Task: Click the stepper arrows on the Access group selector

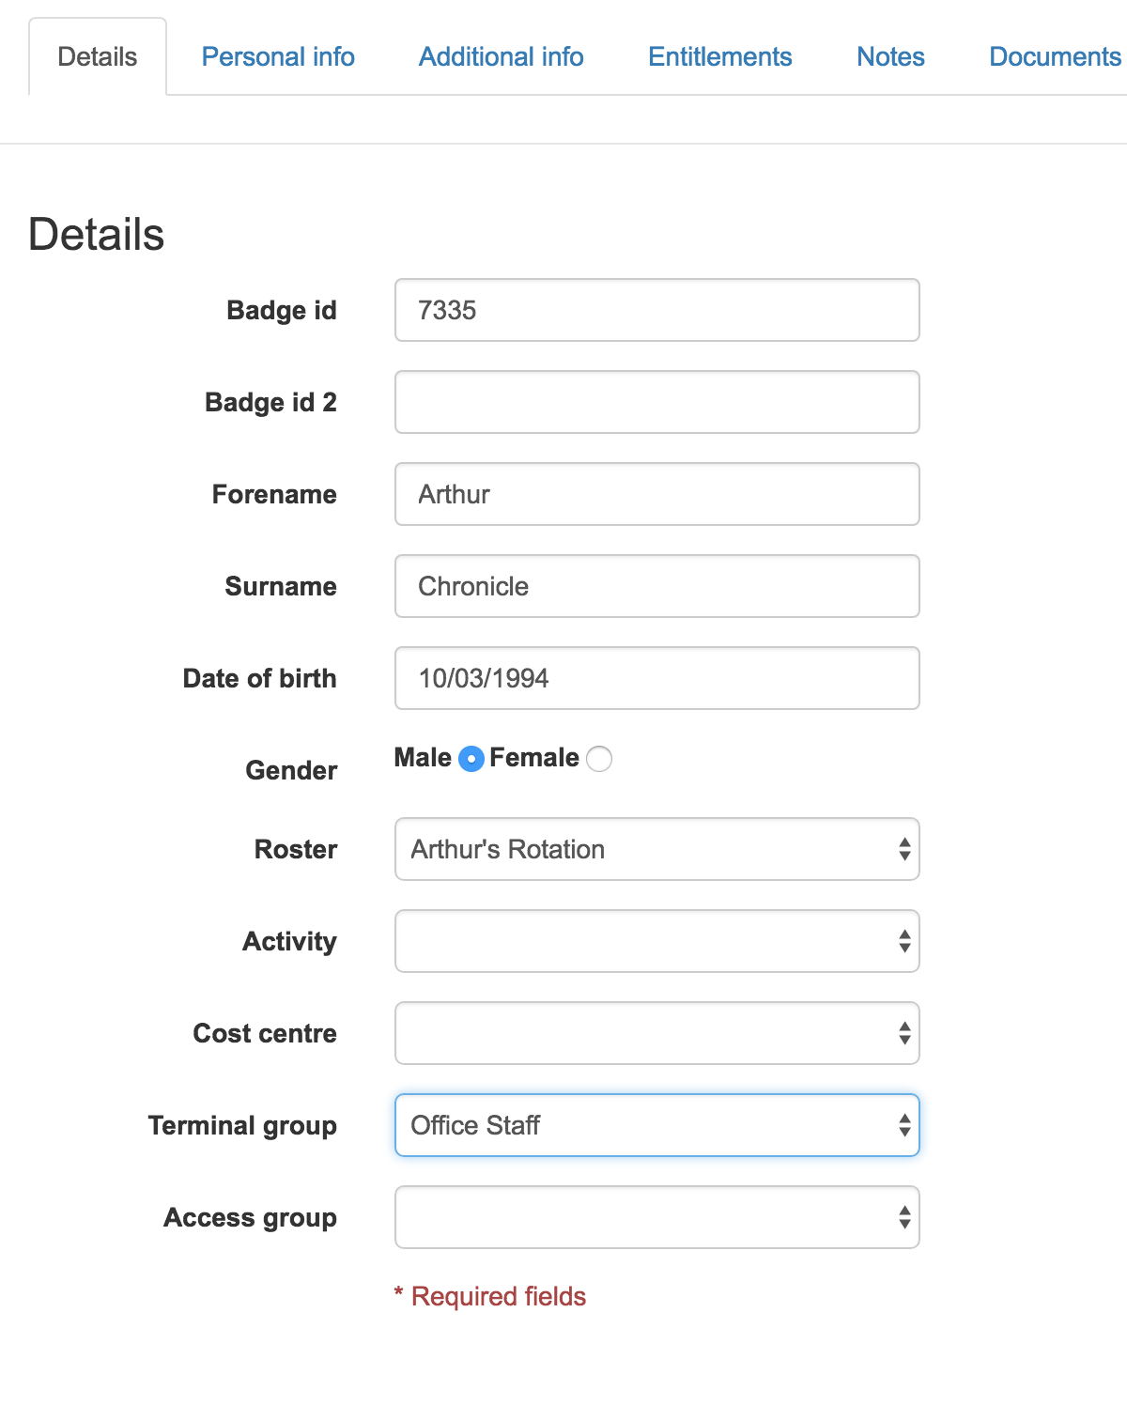Action: tap(903, 1217)
